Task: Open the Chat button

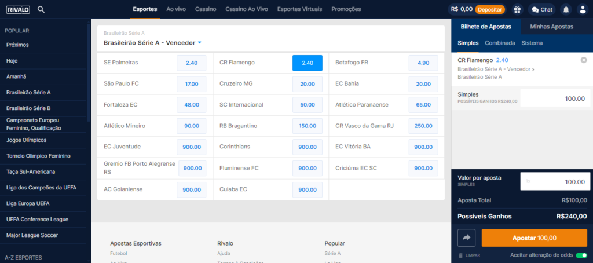Action: (x=542, y=9)
